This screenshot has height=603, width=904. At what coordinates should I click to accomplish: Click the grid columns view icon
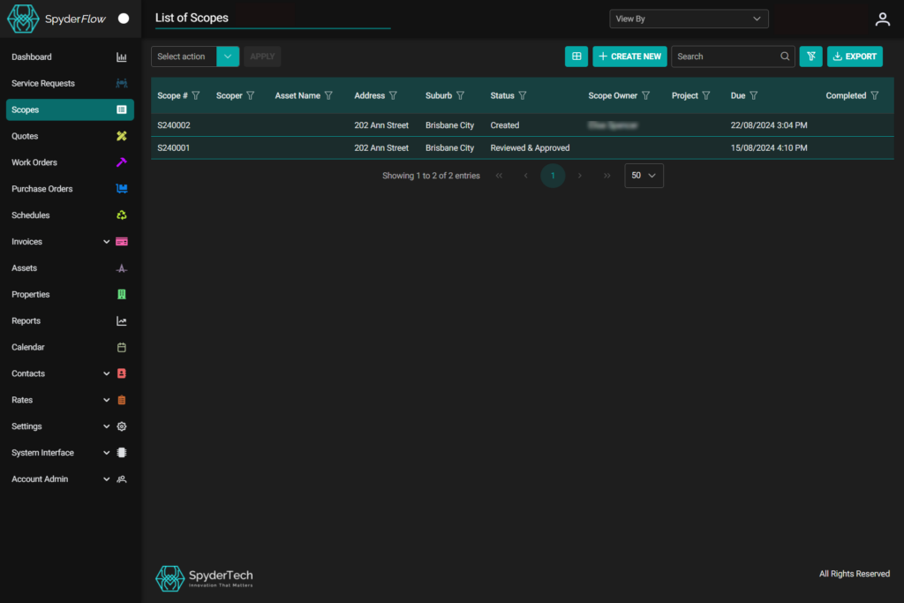[x=576, y=57]
